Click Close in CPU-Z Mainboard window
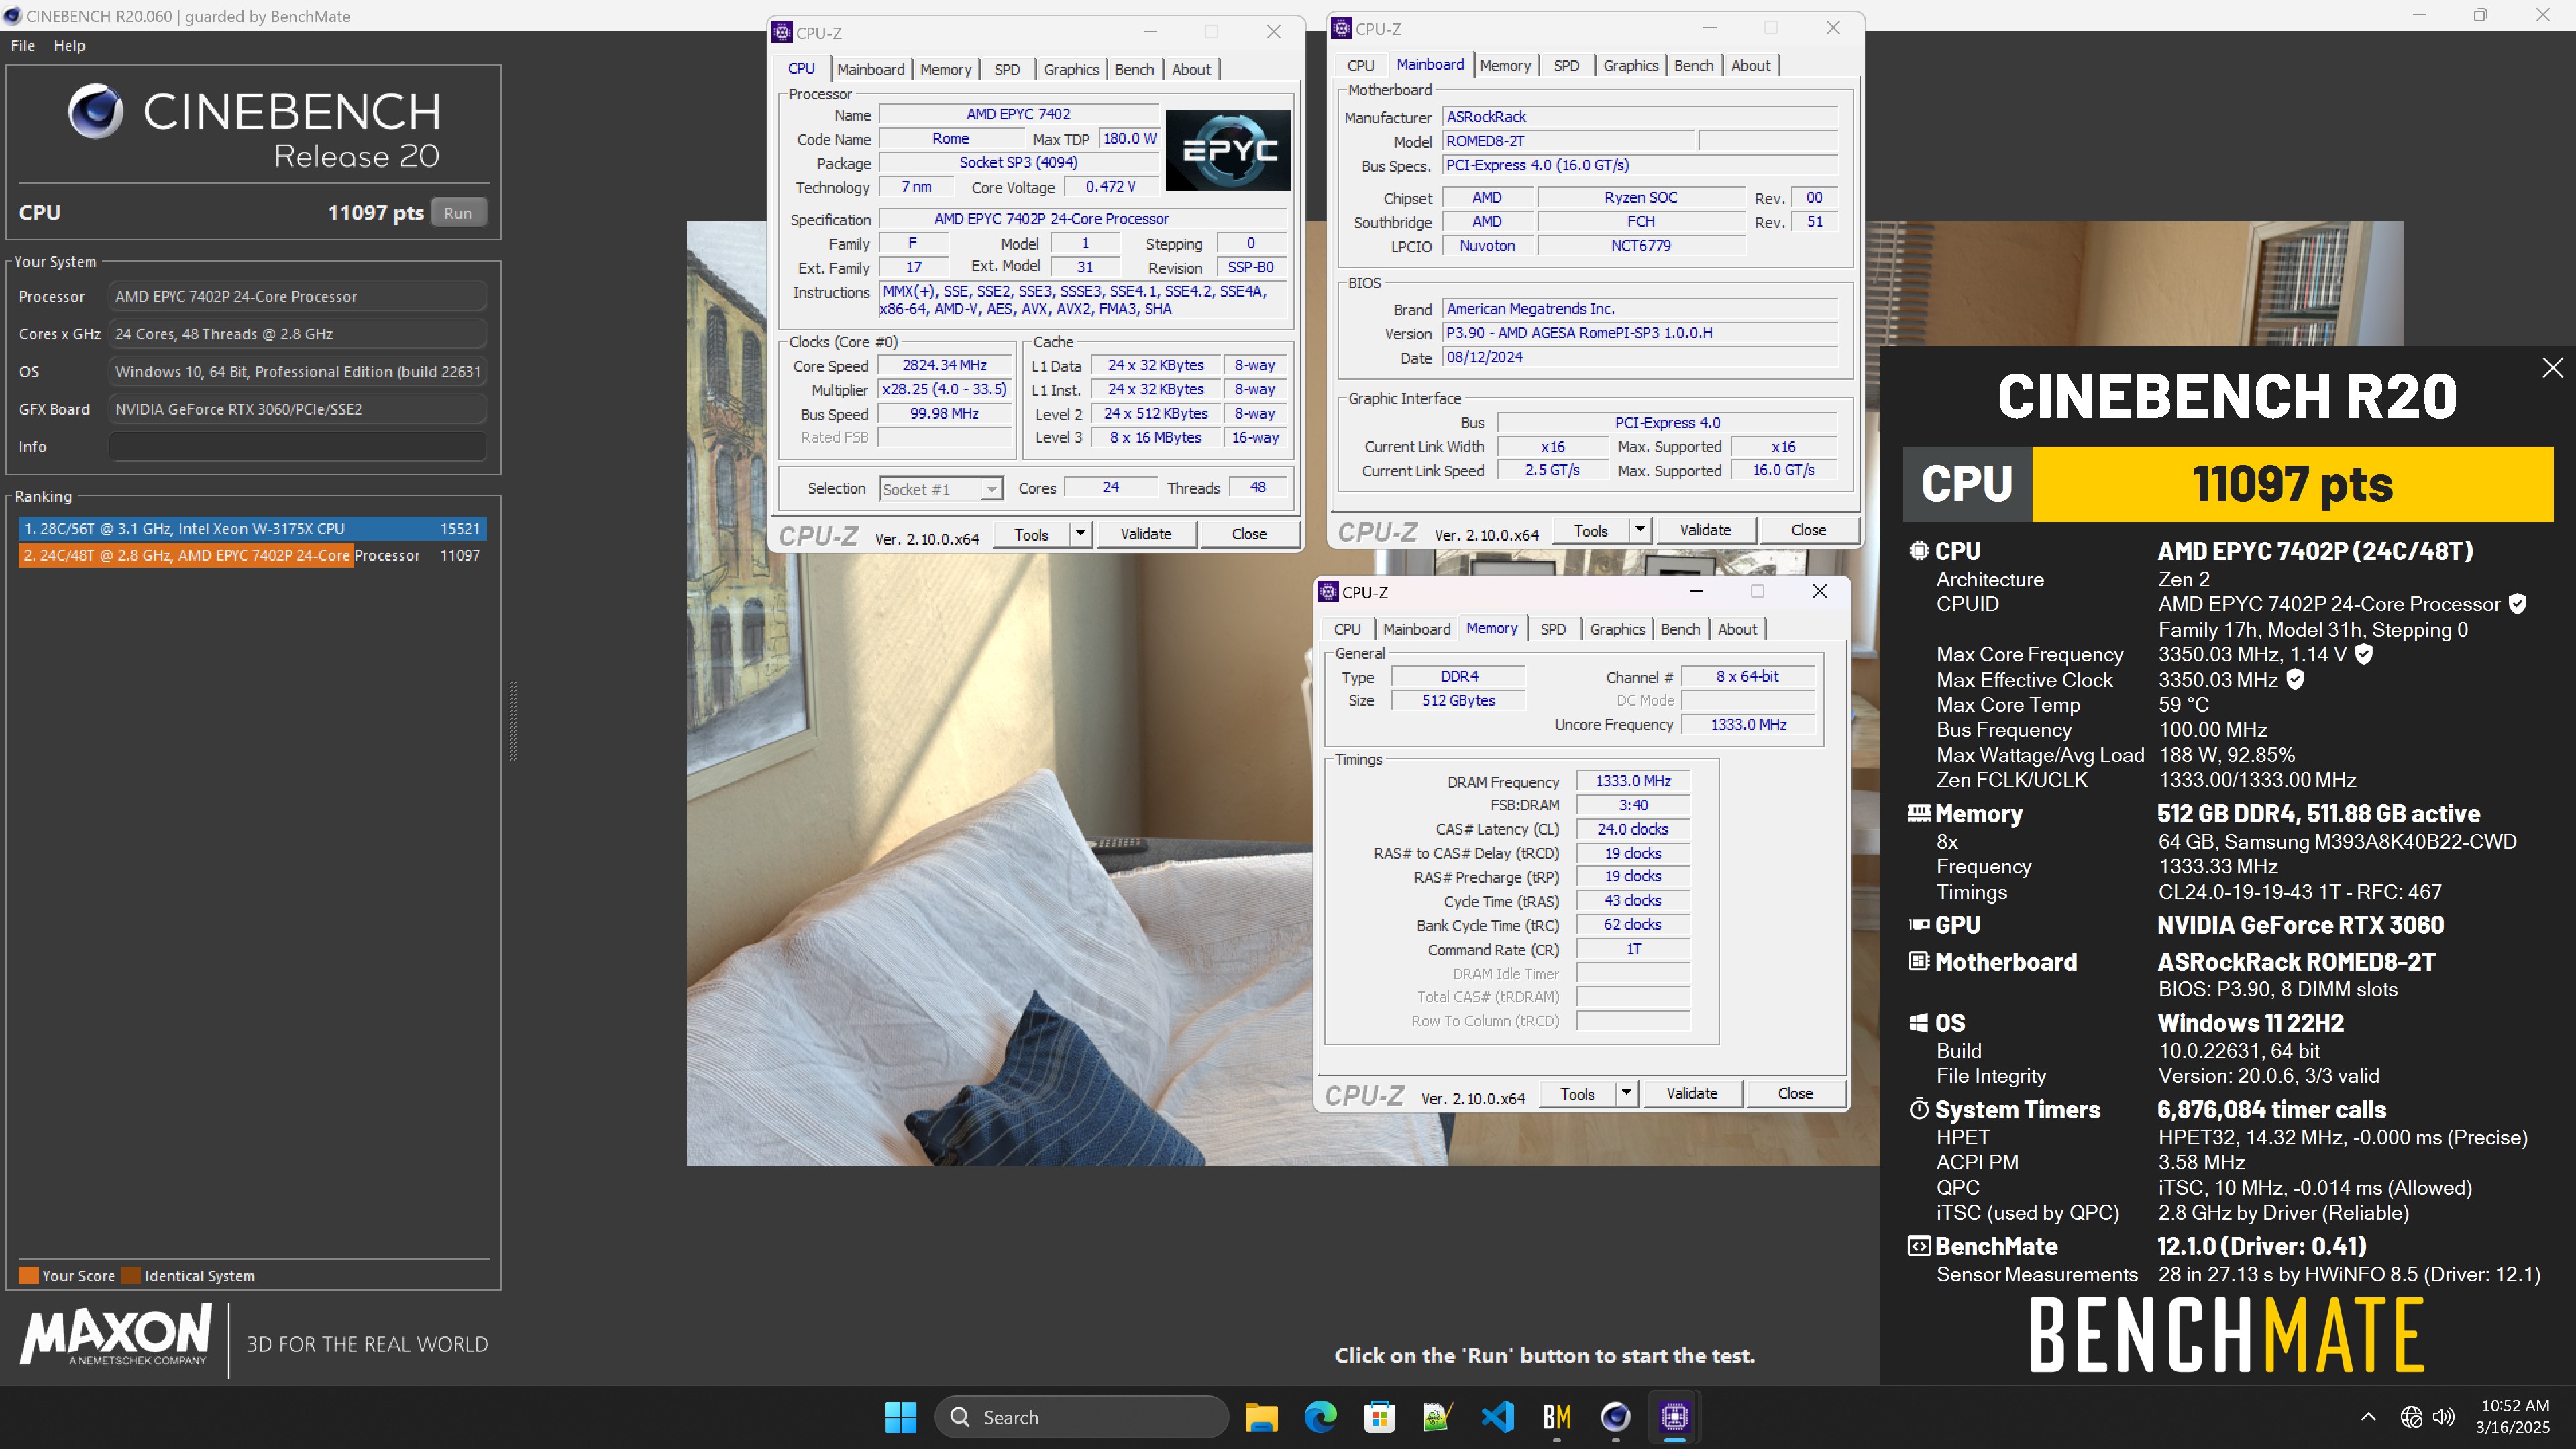This screenshot has height=1449, width=2576. 1808,530
